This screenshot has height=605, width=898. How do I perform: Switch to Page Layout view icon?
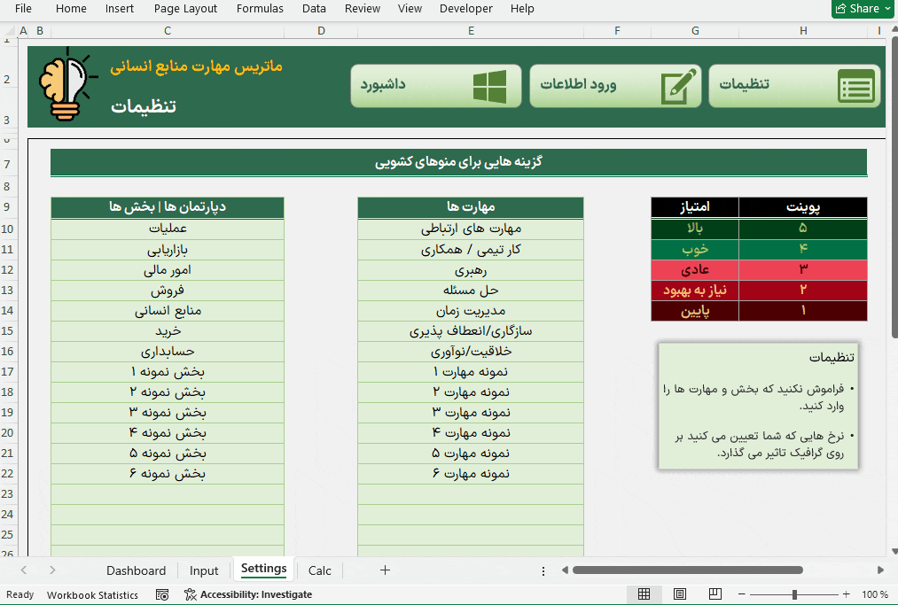tap(680, 594)
